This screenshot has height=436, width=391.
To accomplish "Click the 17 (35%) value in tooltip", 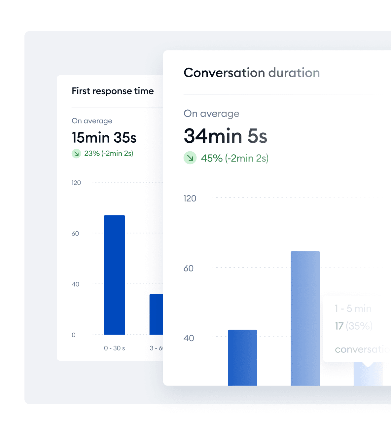I will click(x=354, y=326).
